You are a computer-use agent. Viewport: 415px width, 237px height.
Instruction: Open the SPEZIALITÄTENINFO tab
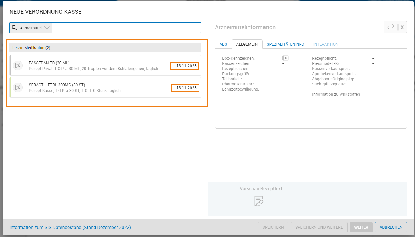[x=285, y=44]
